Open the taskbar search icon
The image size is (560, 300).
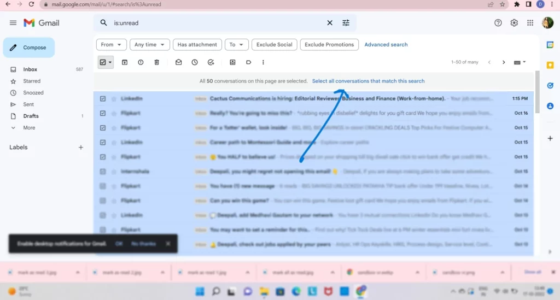pyautogui.click(x=215, y=291)
